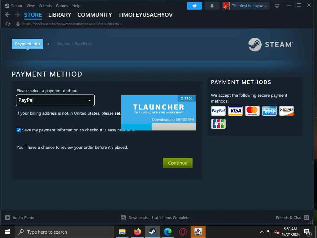Click the Add a Game label
Screen dimensions: 317x238
tap(23, 218)
